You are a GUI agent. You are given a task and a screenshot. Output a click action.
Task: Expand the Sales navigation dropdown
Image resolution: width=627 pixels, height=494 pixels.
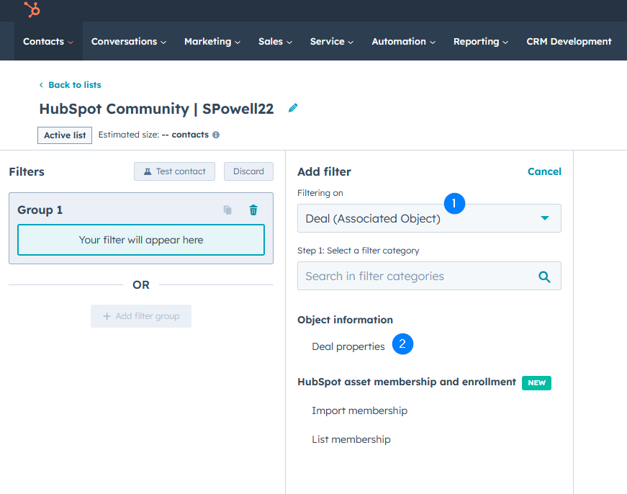(x=275, y=41)
